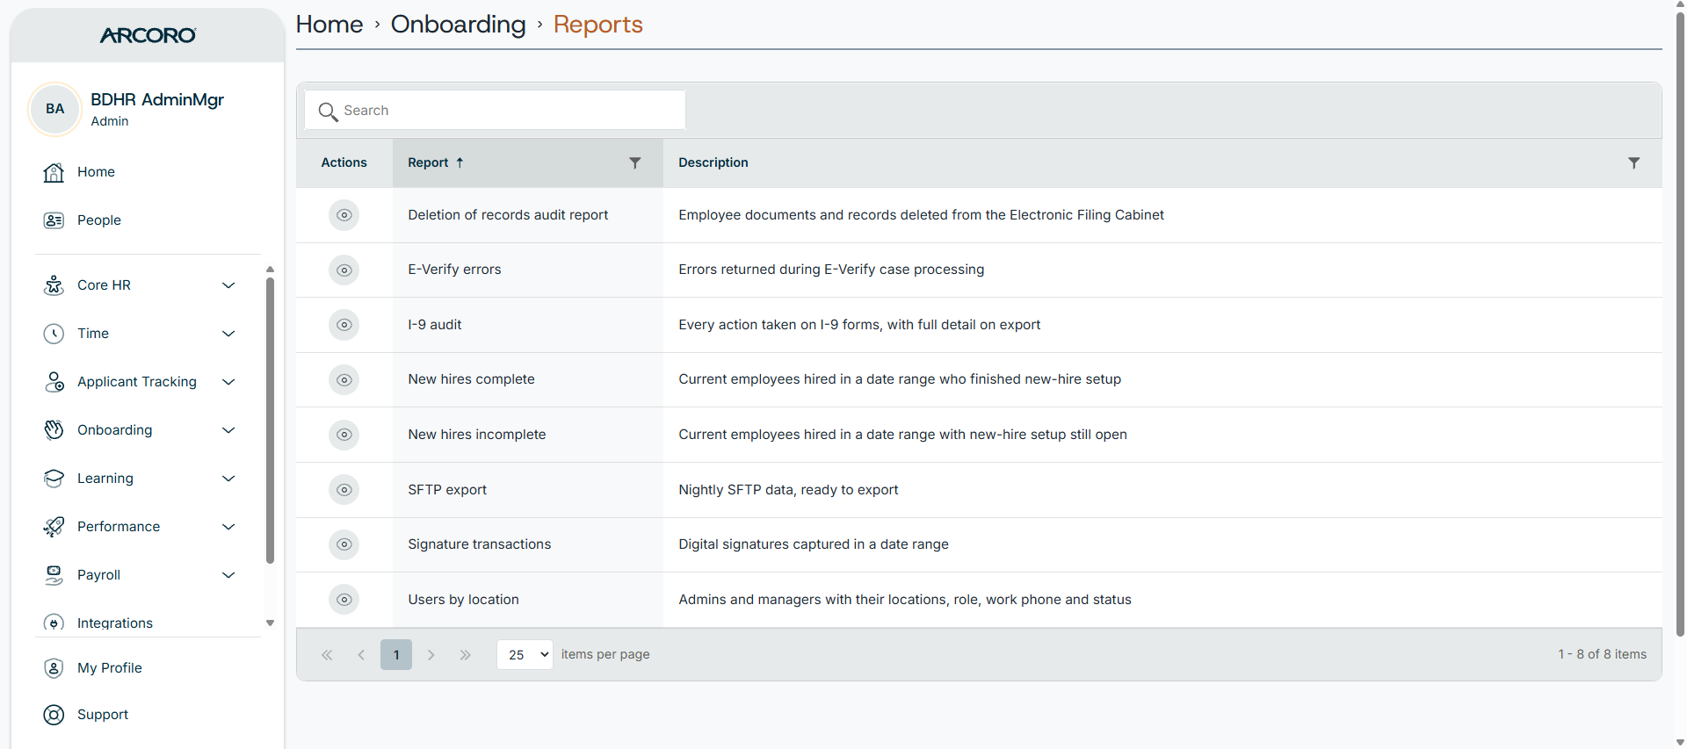This screenshot has width=1687, height=749.
Task: Expand the Learning menu
Action: click(x=228, y=479)
